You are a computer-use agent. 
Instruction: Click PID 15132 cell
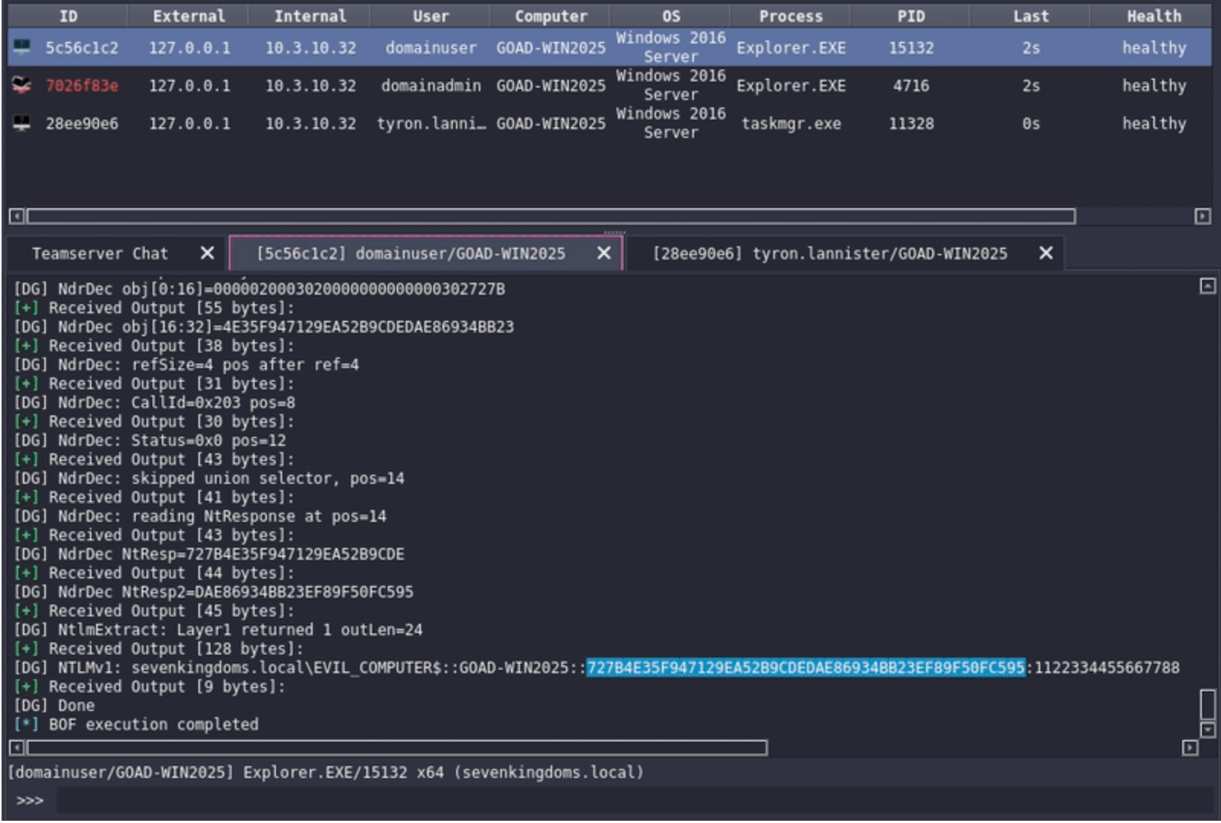911,47
